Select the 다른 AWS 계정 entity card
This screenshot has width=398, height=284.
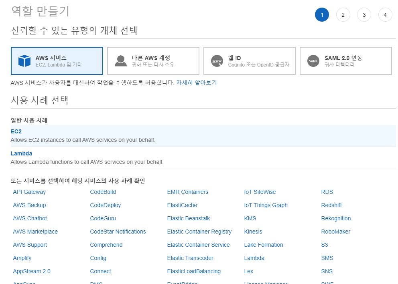(153, 61)
